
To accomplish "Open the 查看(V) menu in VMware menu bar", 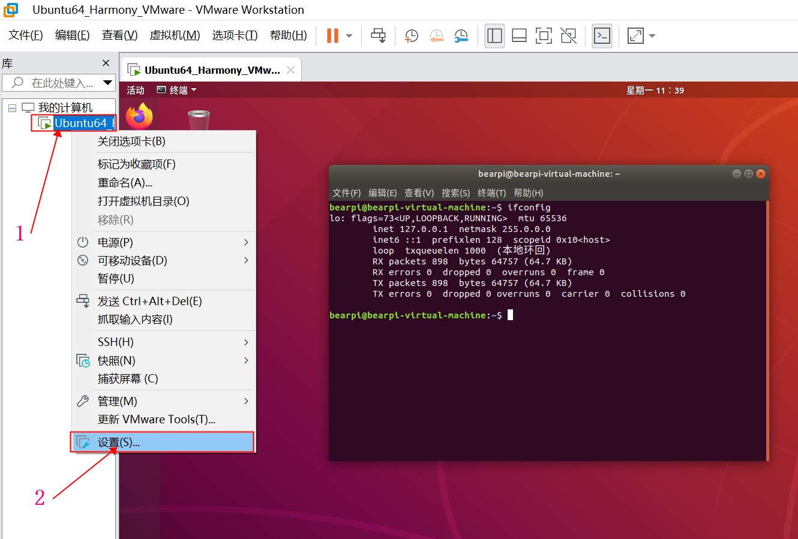I will coord(120,35).
